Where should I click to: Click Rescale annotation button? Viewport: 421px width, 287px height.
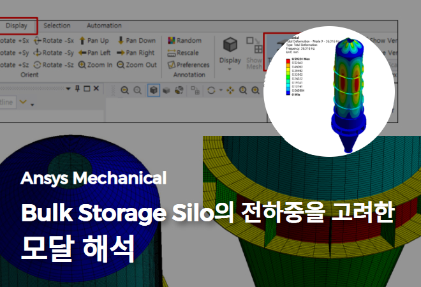(183, 53)
